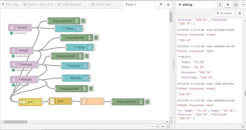Clear debug log with trash icon
246x130 pixels.
[240, 14]
